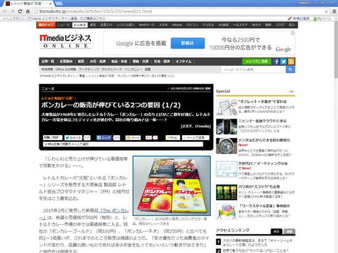Image resolution: width=338 pixels, height=253 pixels.
Task: Reload the page with refresh icon
Action: click(x=20, y=12)
